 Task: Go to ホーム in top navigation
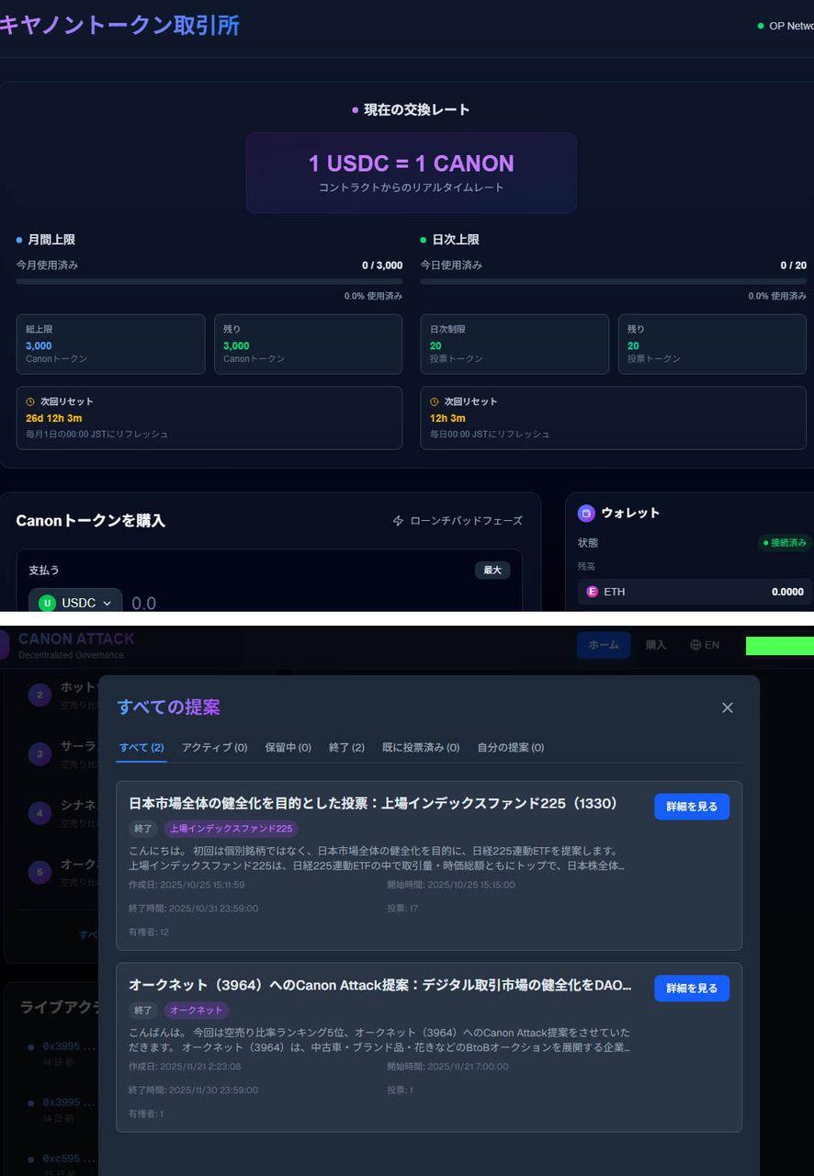pos(604,645)
